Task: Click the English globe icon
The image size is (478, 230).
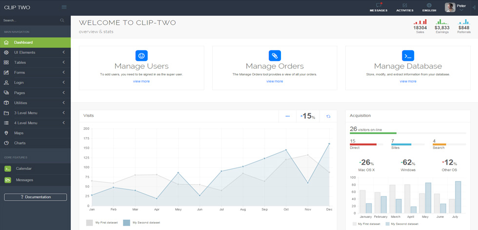Action: tap(429, 5)
